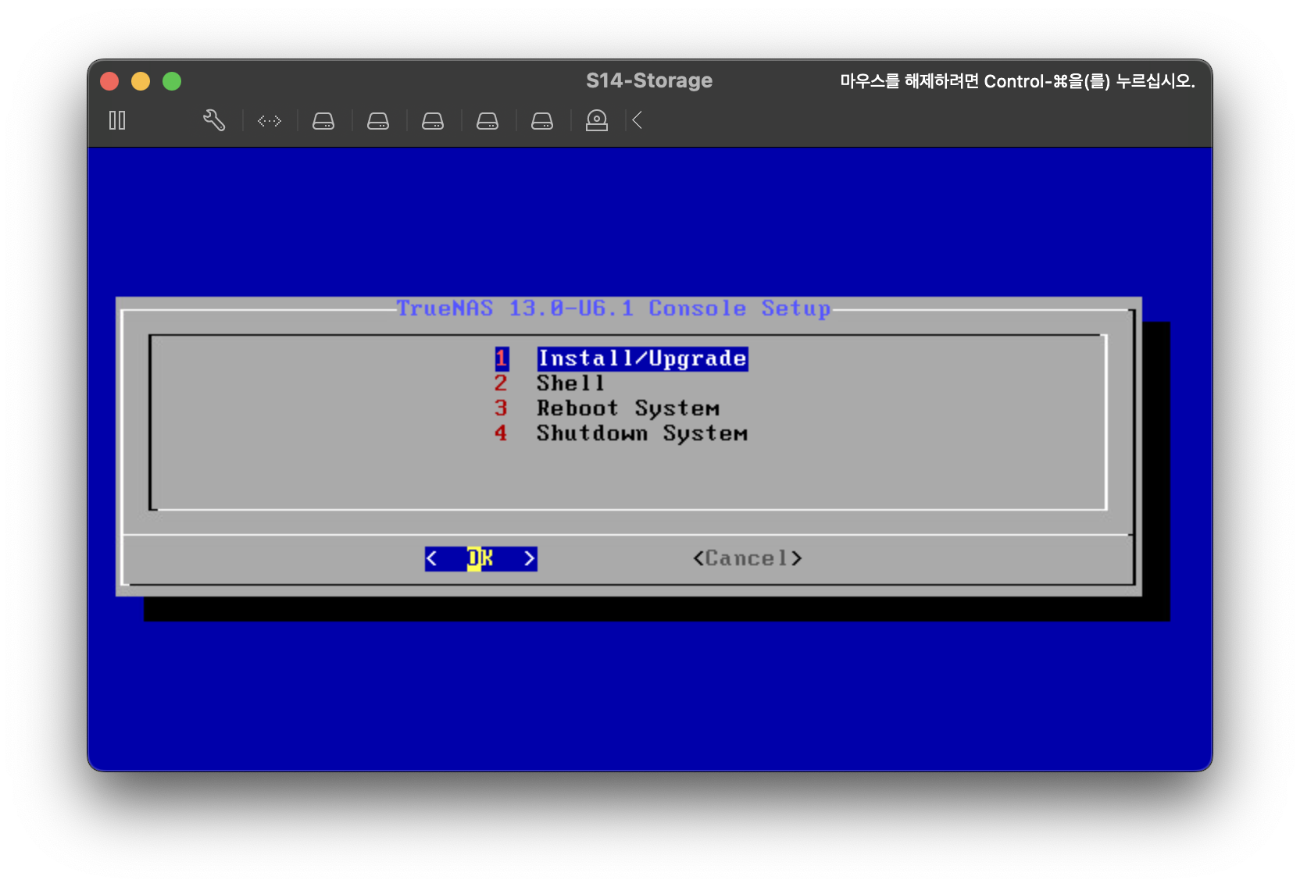Click the Cancel button
Viewport: 1300px width, 887px height.
[x=748, y=558]
